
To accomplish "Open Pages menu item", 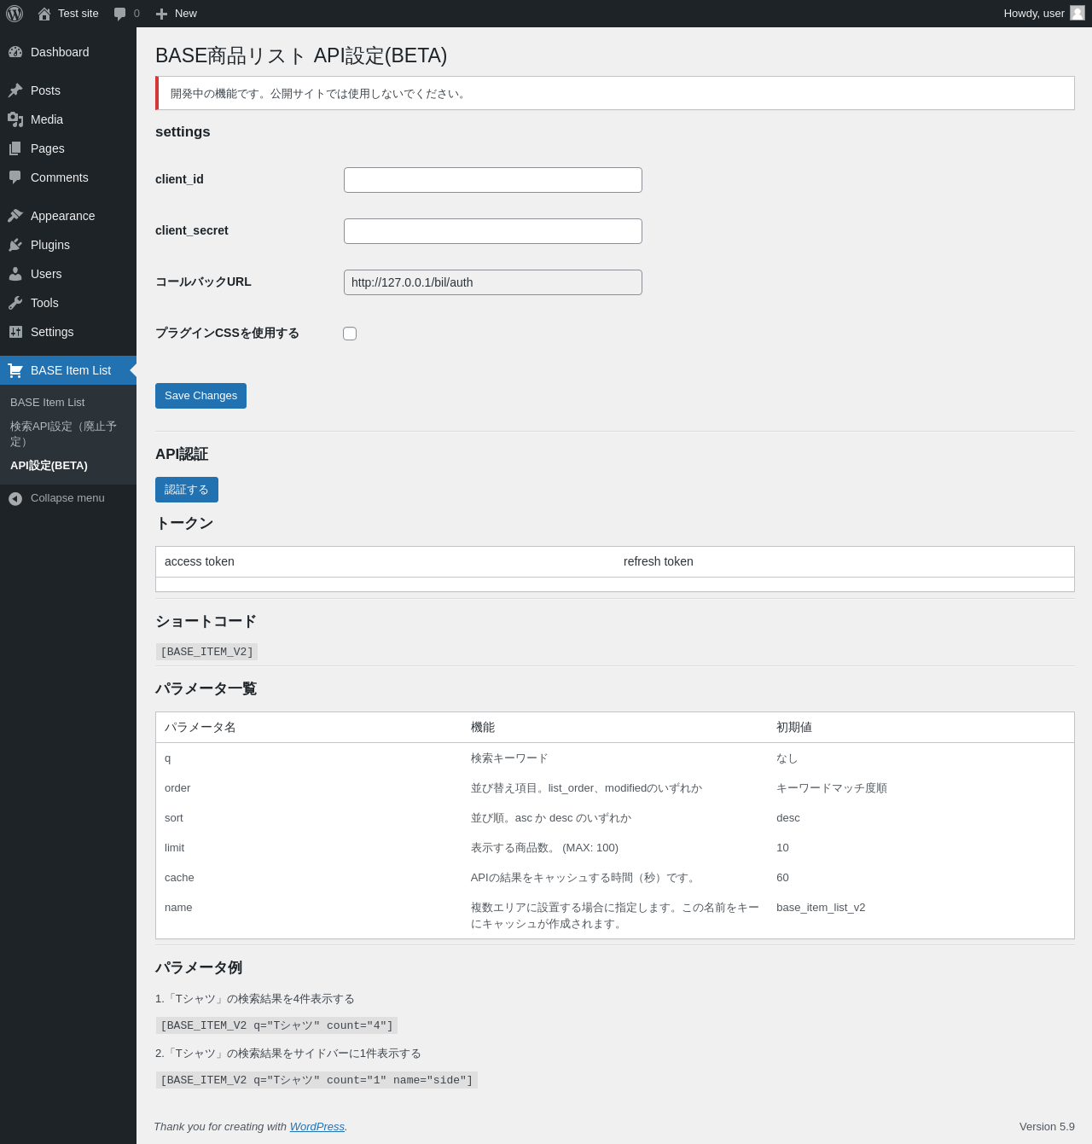I will point(68,148).
